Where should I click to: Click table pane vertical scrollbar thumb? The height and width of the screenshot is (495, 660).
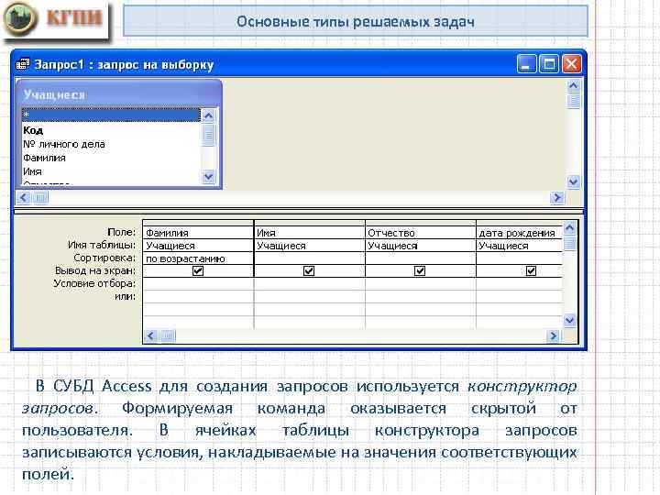click(x=573, y=101)
